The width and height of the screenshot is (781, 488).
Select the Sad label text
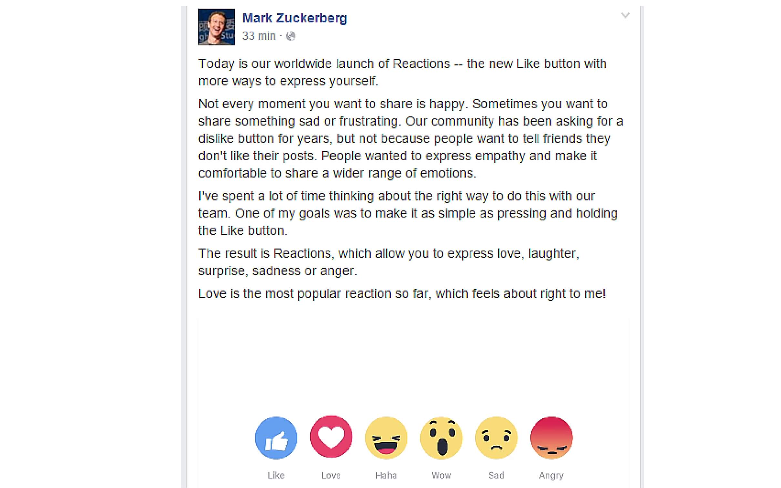point(496,475)
